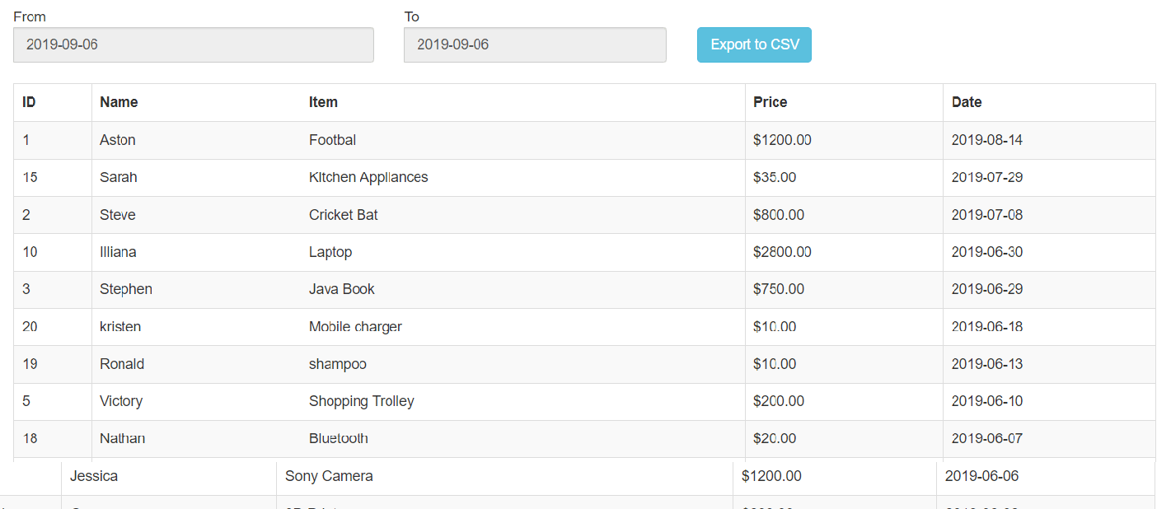The width and height of the screenshot is (1171, 509).
Task: Click the Cricket Bat item cell
Action: click(343, 214)
